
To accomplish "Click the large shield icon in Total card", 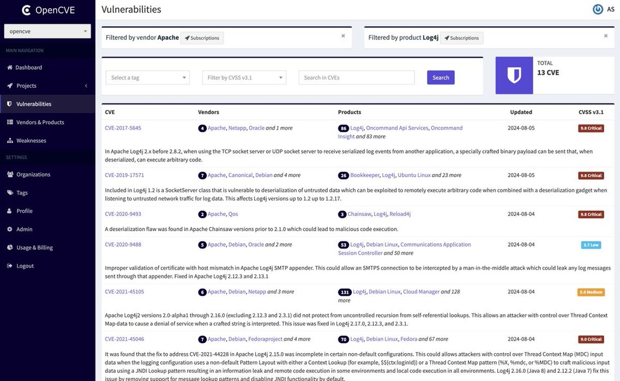I will (x=514, y=75).
